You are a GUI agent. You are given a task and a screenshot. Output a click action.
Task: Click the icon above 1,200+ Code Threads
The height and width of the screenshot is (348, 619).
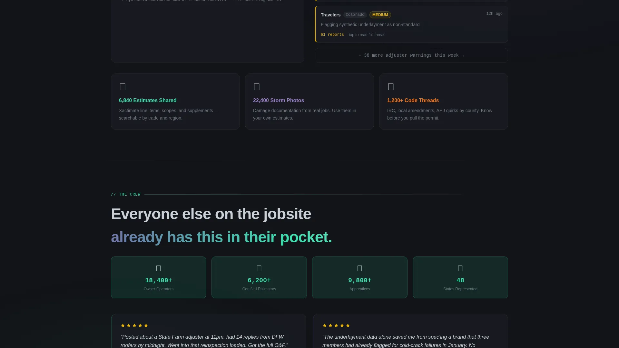pyautogui.click(x=391, y=87)
